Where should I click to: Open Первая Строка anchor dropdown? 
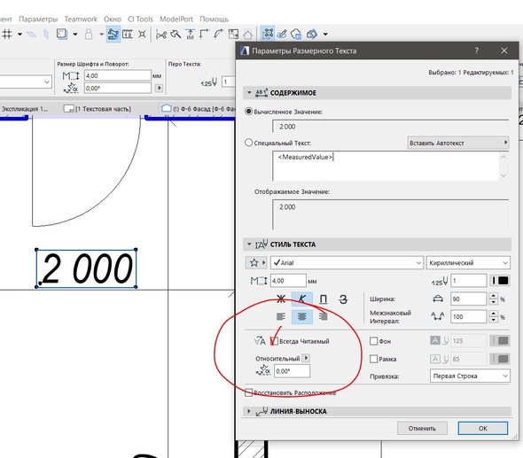[470, 376]
